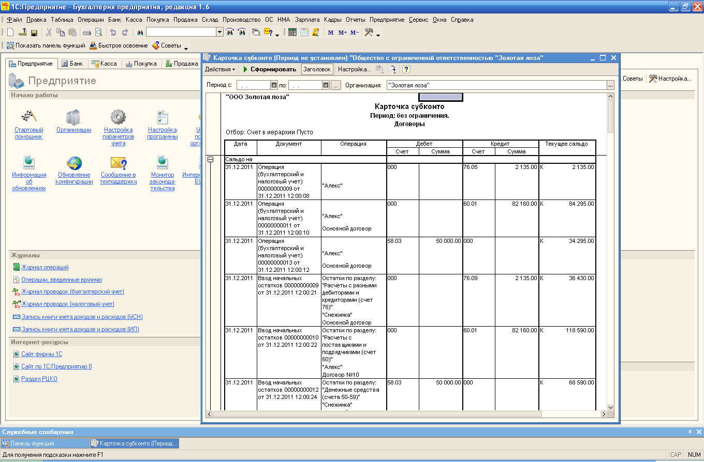Click the Организация field ellipsis button
Screen dimensions: 704x462
click(x=610, y=85)
